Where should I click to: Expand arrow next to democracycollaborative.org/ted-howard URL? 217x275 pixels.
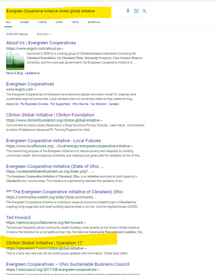[85, 223]
